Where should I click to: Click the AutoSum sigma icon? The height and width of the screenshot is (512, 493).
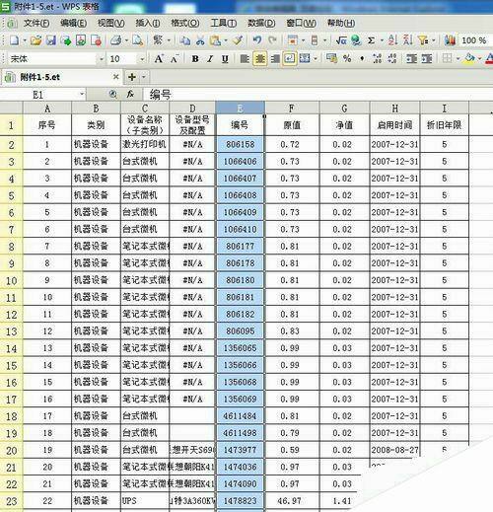371,40
